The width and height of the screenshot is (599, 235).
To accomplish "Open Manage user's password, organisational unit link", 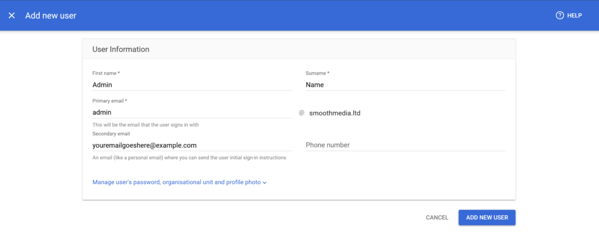I will 177,183.
